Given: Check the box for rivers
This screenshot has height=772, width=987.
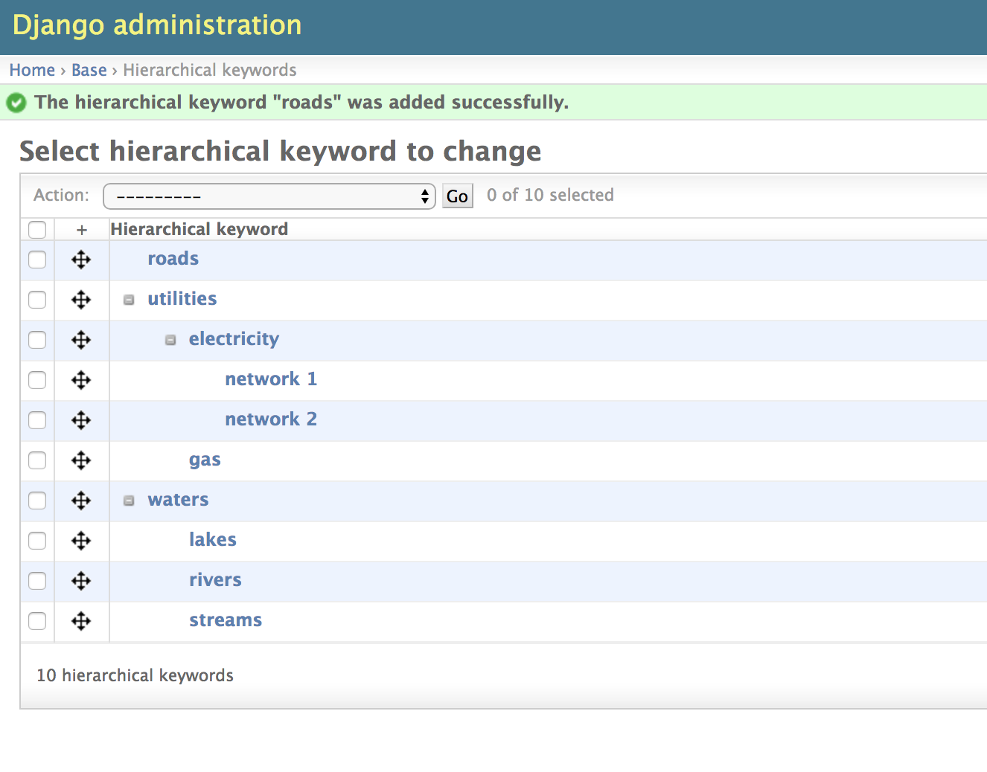Looking at the screenshot, I should [37, 581].
